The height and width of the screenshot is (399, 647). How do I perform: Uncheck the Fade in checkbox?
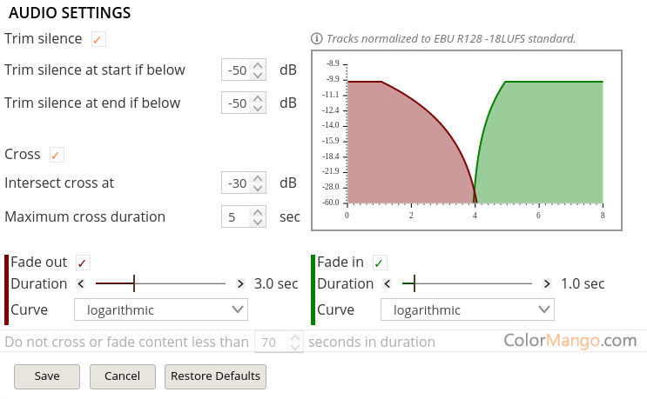[379, 263]
